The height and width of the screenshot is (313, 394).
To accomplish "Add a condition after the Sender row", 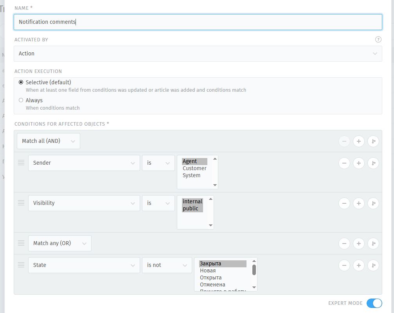I will click(x=358, y=163).
